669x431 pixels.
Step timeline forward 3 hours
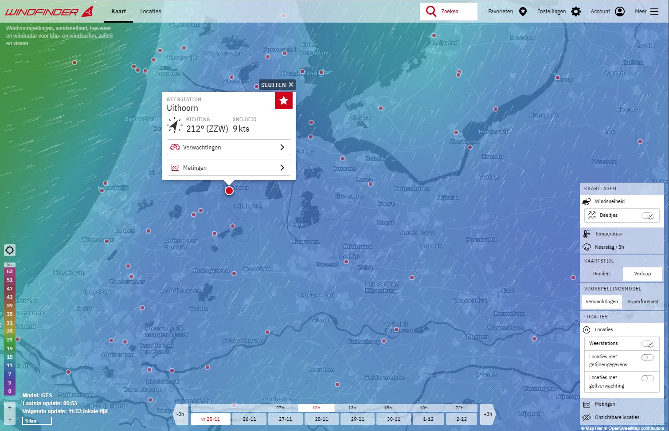pos(488,414)
